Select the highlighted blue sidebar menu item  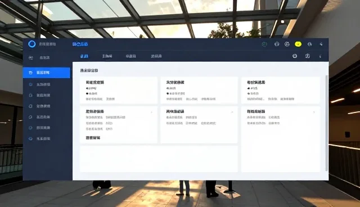[x=47, y=73]
